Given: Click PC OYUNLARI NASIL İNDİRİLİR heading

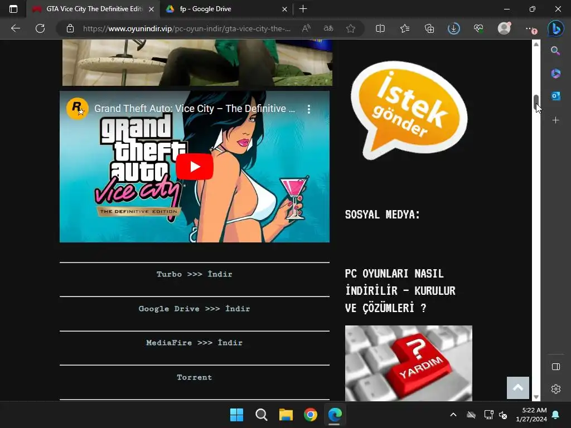Looking at the screenshot, I should tap(400, 291).
